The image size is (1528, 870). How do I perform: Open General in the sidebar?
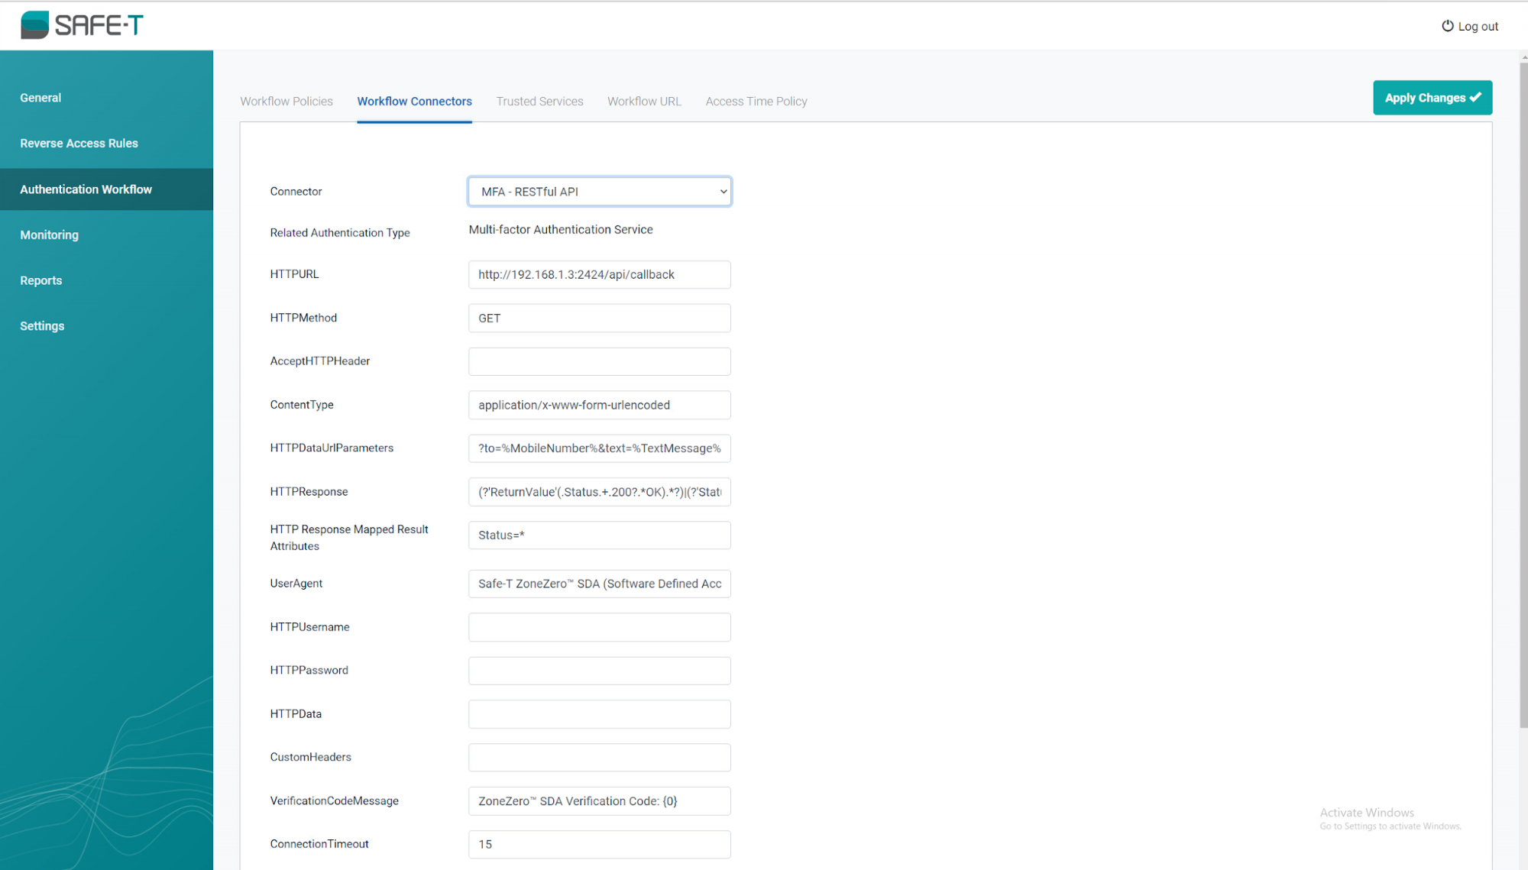click(x=40, y=98)
